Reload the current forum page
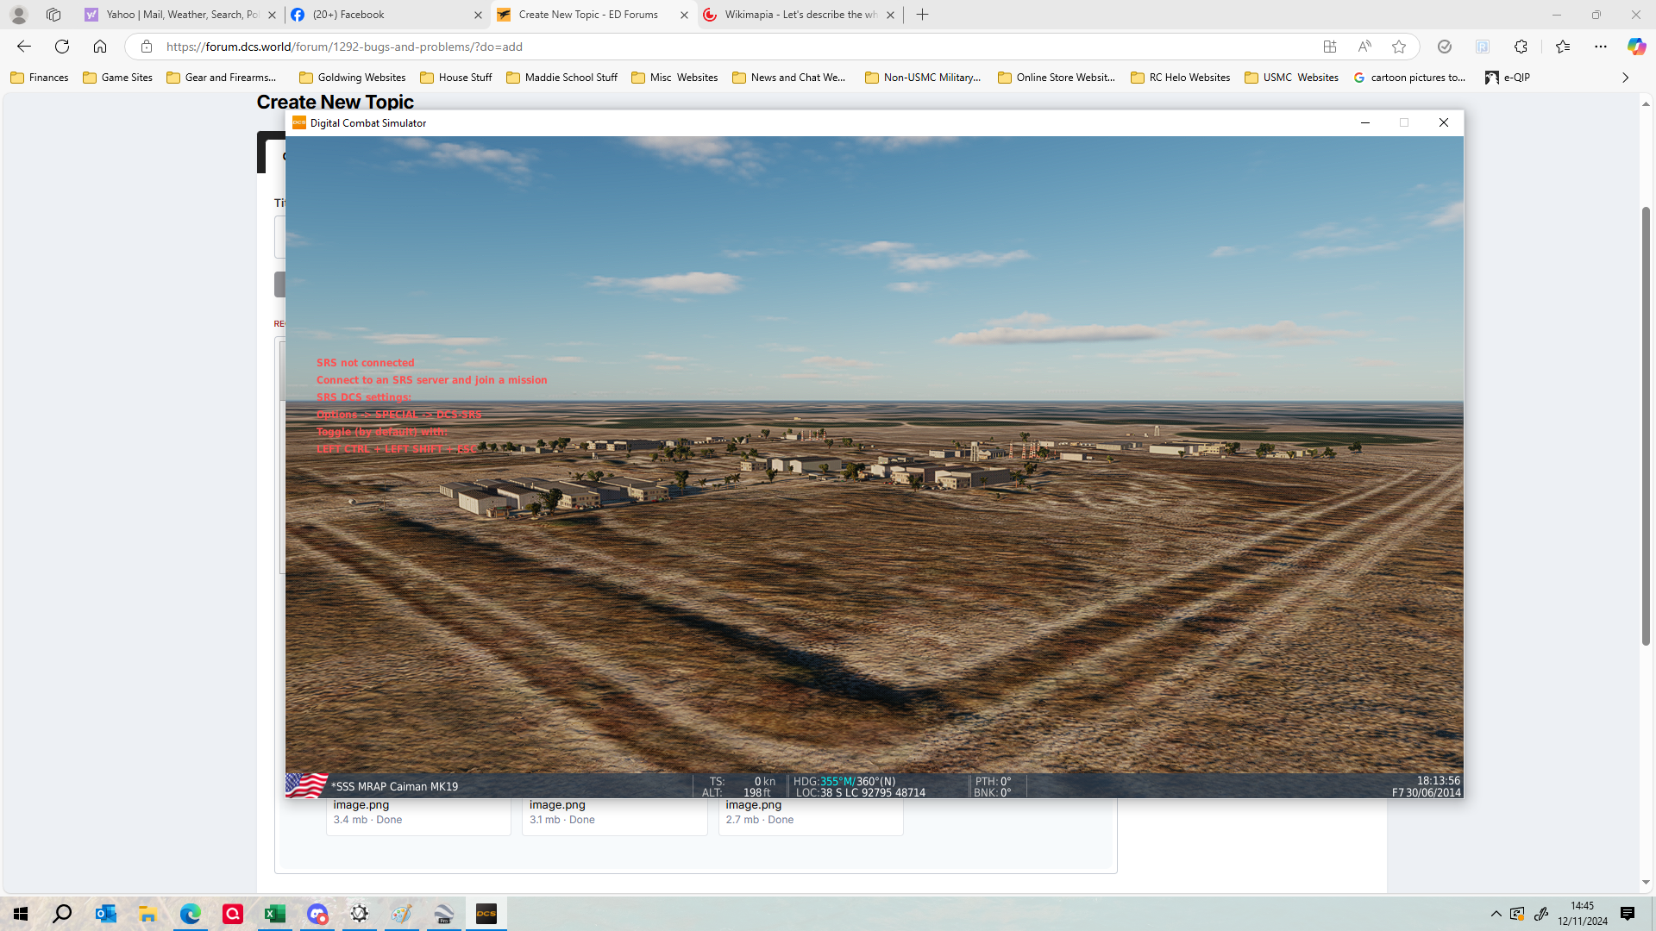Viewport: 1656px width, 931px height. pyautogui.click(x=62, y=47)
